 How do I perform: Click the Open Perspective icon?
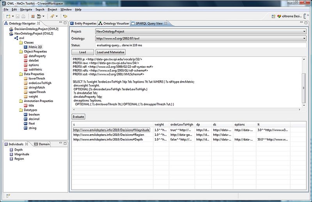click(273, 16)
